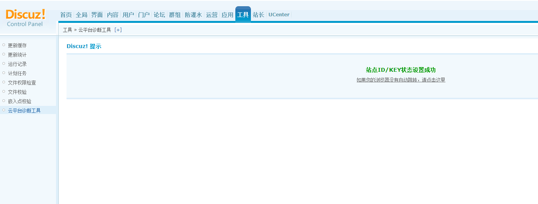
Task: Select the active 工具 tab
Action: click(x=243, y=15)
